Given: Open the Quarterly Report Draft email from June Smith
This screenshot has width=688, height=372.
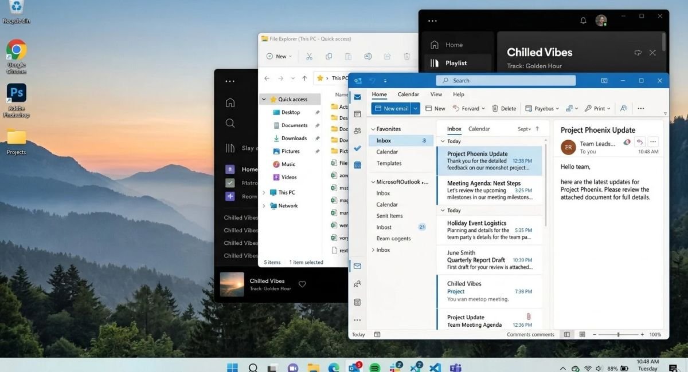Looking at the screenshot, I should 489,260.
